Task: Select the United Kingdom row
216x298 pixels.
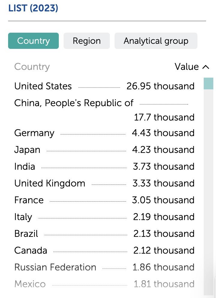Action: tap(104, 183)
